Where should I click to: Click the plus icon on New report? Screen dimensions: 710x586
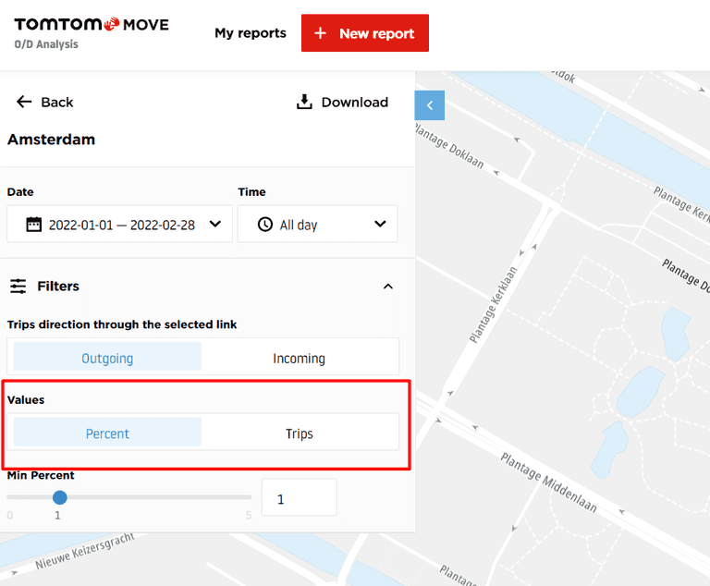point(321,33)
